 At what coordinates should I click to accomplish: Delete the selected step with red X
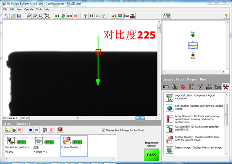point(51,130)
